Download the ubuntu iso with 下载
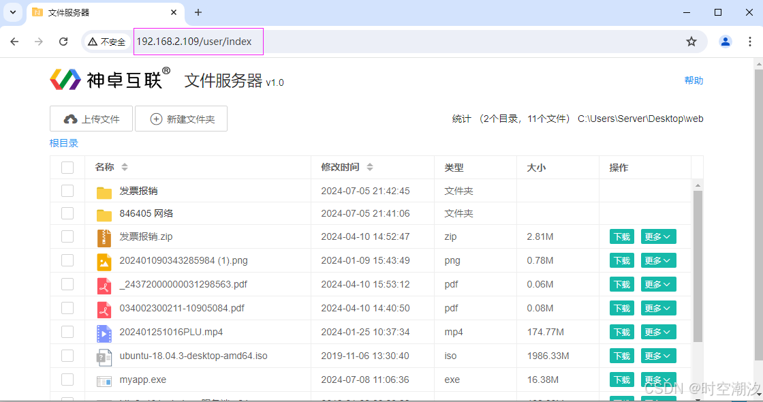The width and height of the screenshot is (763, 402). tap(622, 356)
